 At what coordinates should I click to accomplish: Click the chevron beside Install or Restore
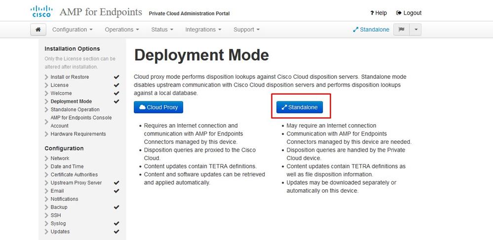pos(46,77)
